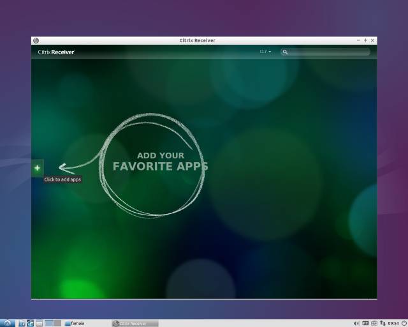Switch to the second workspace in pager
Image resolution: width=408 pixels, height=327 pixels.
pos(57,323)
